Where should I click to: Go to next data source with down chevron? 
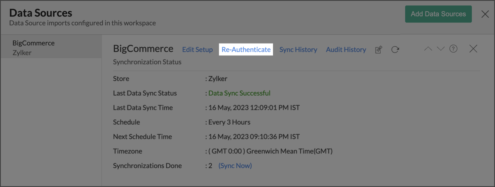(x=441, y=49)
